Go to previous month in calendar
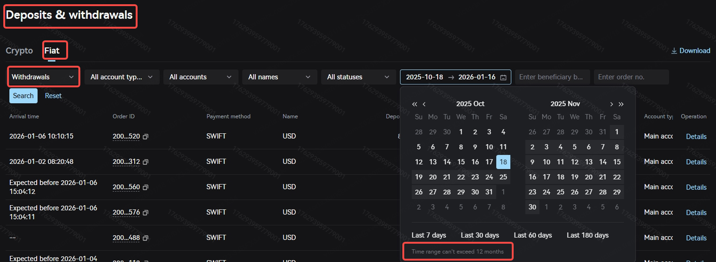Image resolution: width=716 pixels, height=262 pixels. point(424,104)
